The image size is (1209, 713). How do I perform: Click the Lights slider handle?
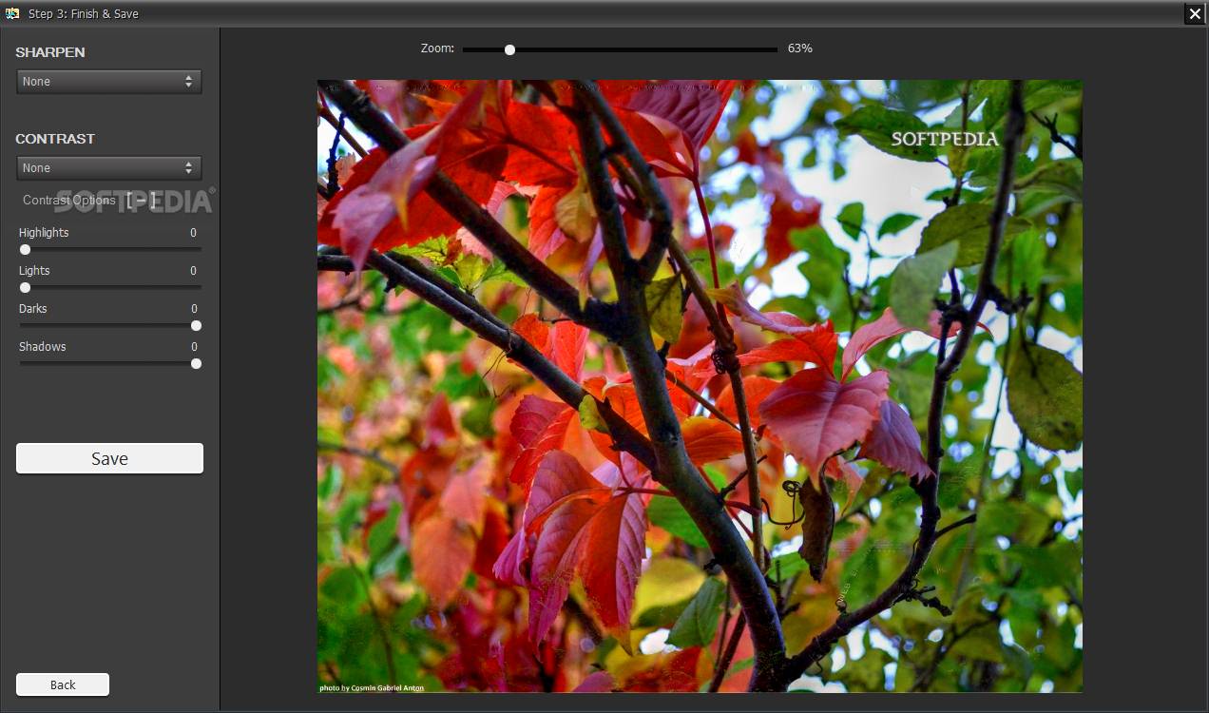tap(26, 288)
